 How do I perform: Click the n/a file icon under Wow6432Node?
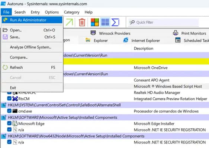coord(15,142)
